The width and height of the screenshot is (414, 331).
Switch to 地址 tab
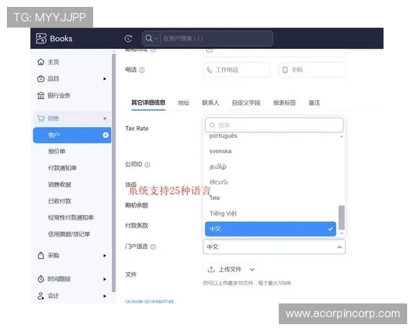(x=184, y=103)
